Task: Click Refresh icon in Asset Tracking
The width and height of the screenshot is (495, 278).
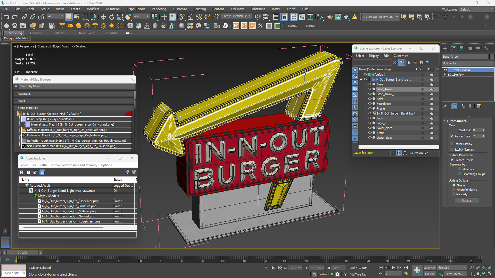Action: click(x=22, y=172)
